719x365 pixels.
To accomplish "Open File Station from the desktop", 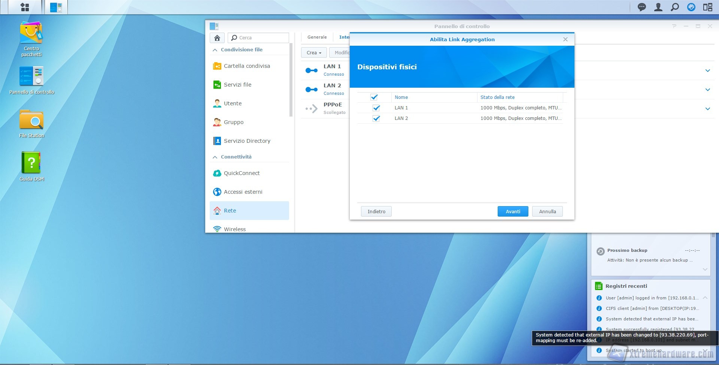I will tap(31, 124).
